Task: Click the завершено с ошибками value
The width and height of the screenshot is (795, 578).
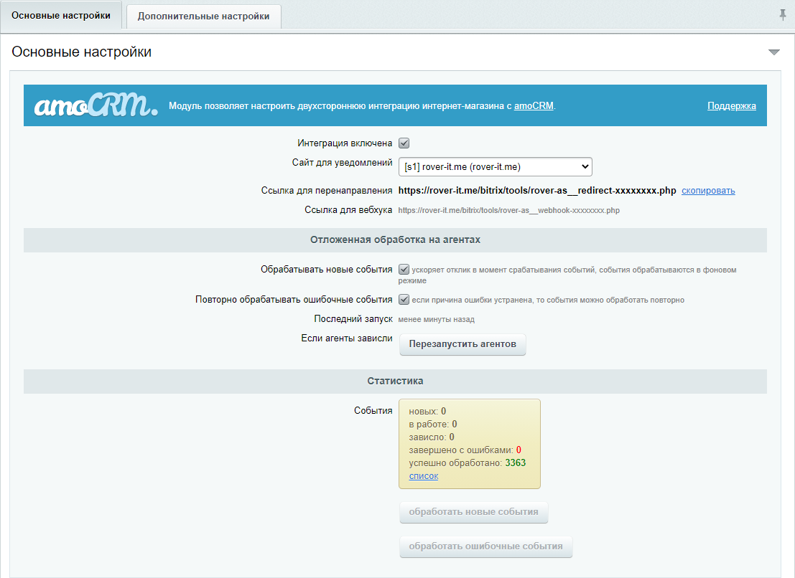Action: [519, 450]
